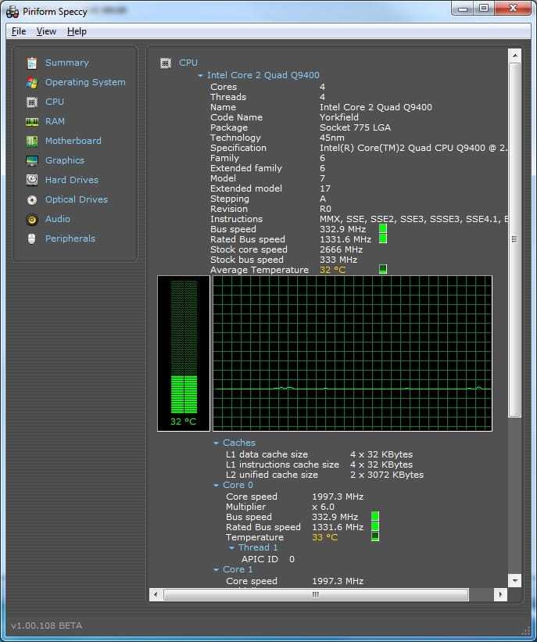Collapse the Thread 1 node
This screenshot has height=642, width=537.
tap(231, 548)
